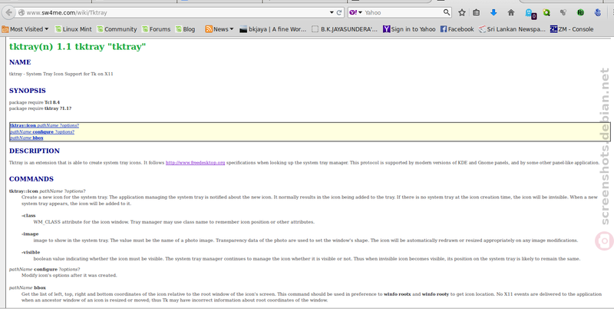Click the page title tktray(n) 1.1 tktray

[x=78, y=47]
